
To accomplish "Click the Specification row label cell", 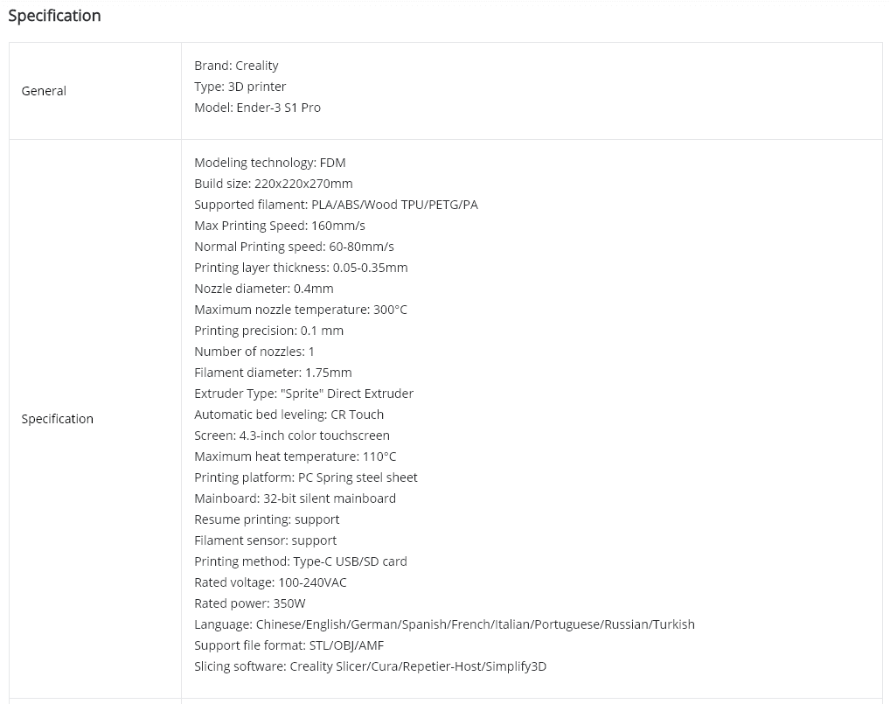I will pyautogui.click(x=94, y=419).
